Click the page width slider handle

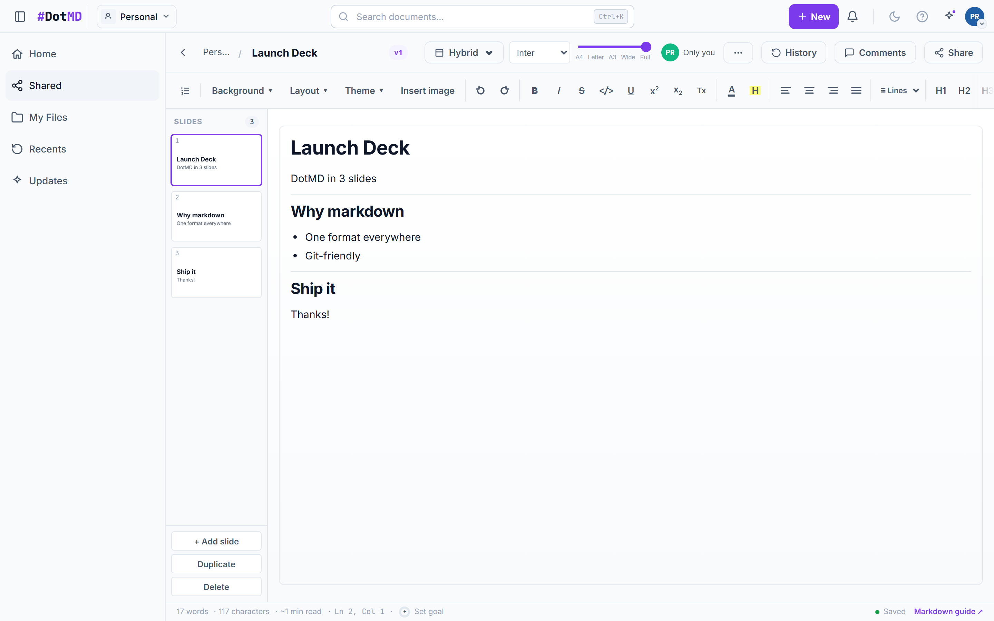pos(646,47)
